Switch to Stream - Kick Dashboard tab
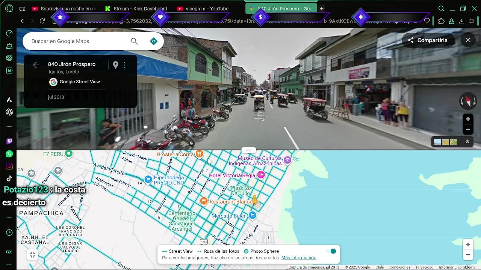The width and height of the screenshot is (481, 270). pos(136,9)
